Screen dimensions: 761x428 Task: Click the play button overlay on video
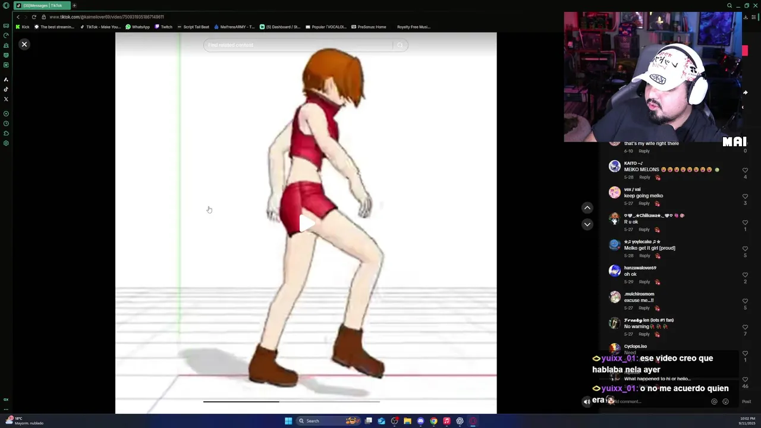coord(306,222)
